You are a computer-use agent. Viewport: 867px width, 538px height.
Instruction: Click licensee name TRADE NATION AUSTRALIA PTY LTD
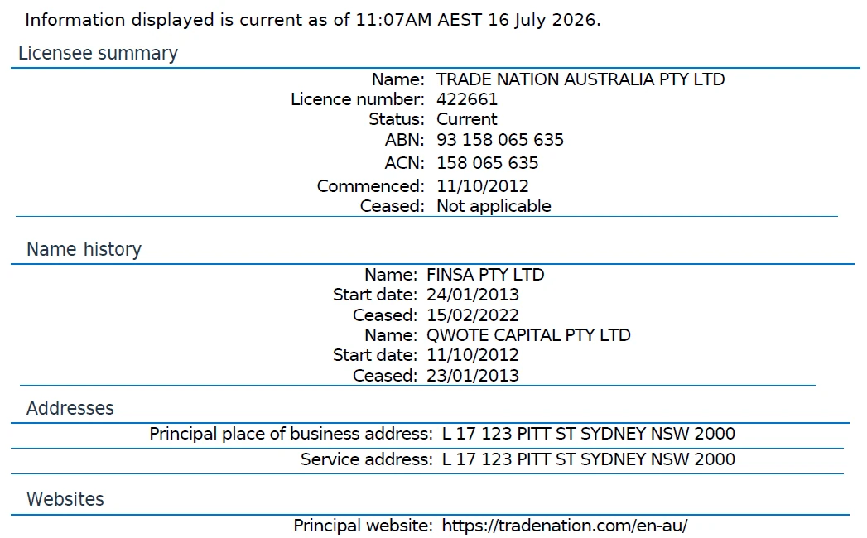[580, 79]
